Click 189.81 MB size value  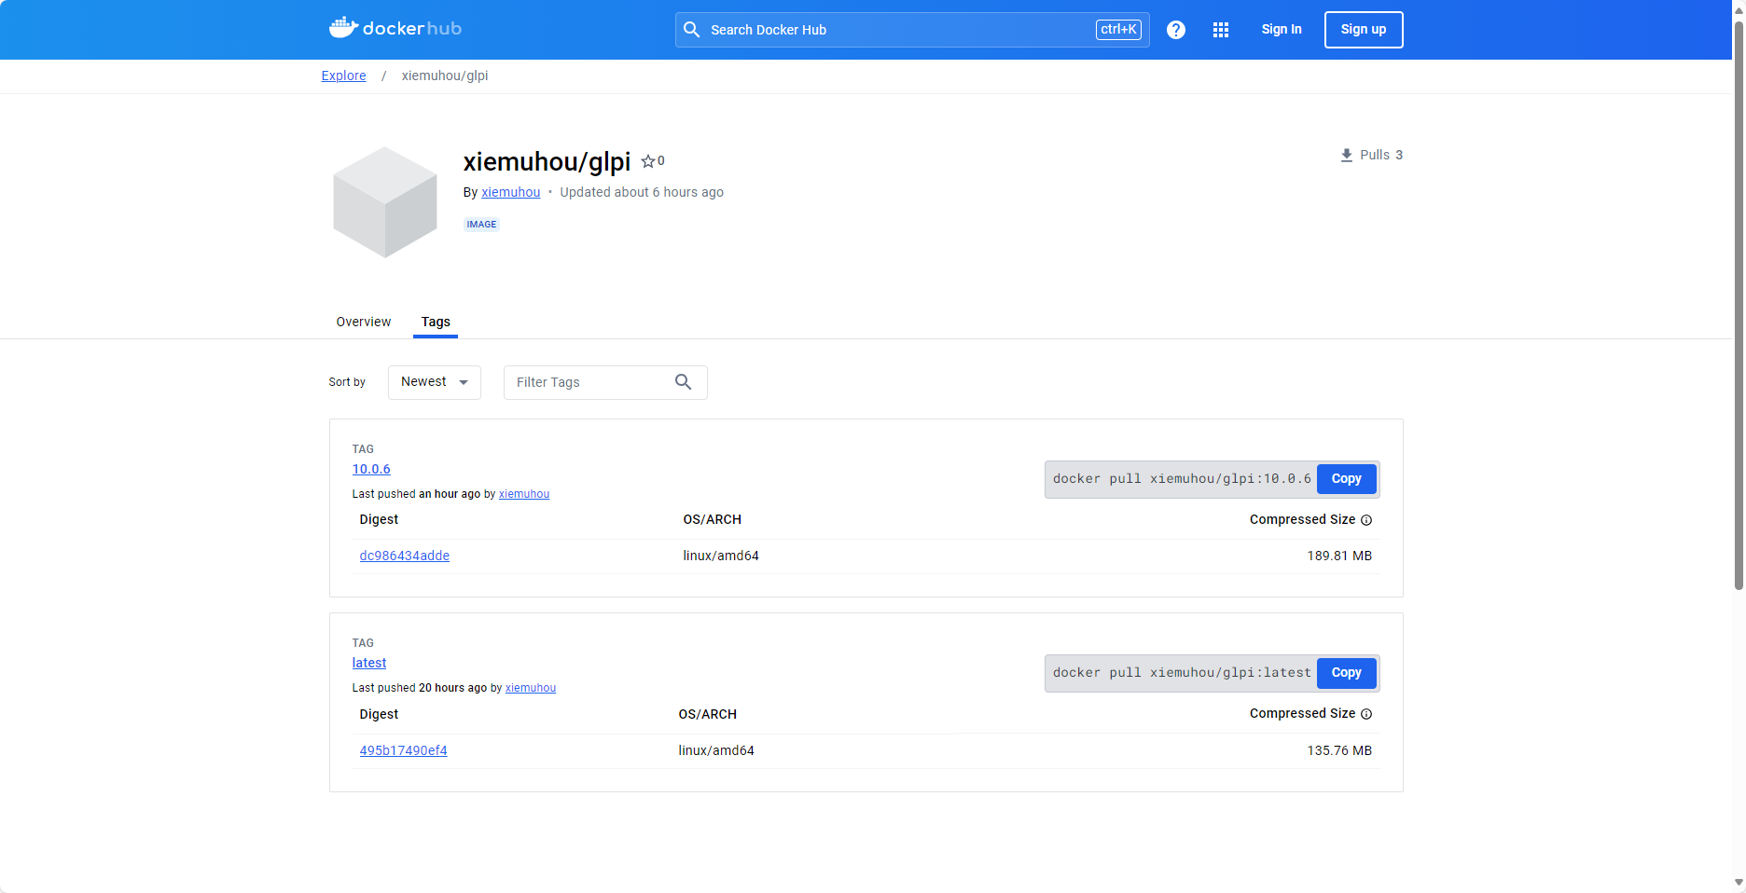coord(1339,556)
